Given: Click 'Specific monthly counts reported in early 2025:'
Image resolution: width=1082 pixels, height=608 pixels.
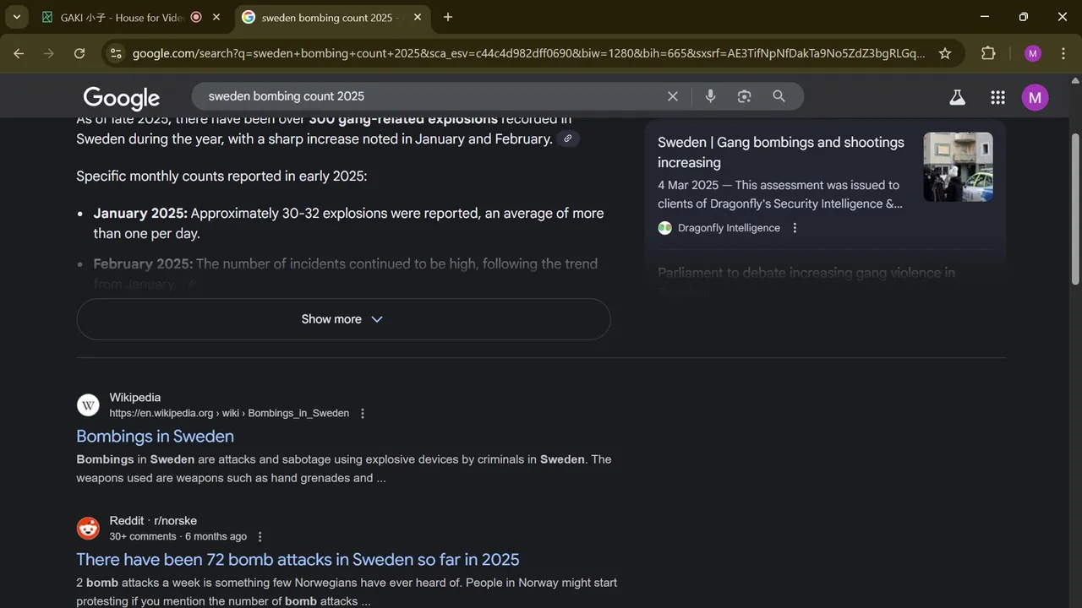Looking at the screenshot, I should coord(221,176).
